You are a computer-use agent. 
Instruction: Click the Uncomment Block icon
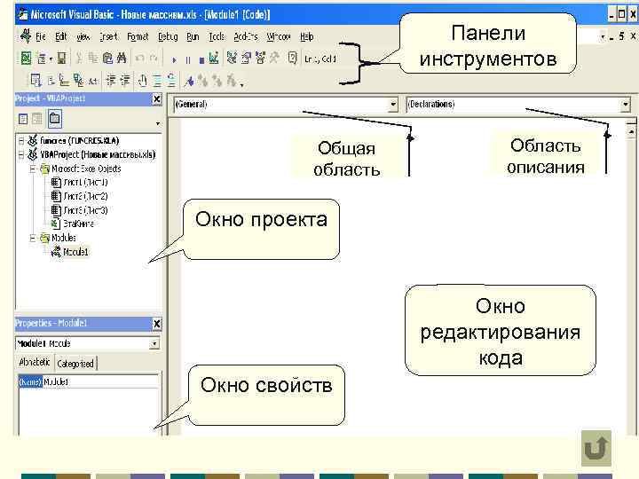[171, 80]
